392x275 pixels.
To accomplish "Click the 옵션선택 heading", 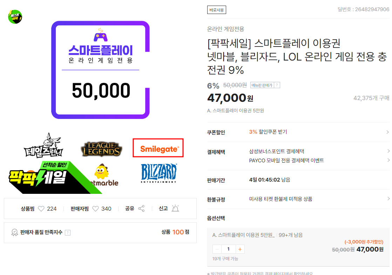I will coord(216,218).
